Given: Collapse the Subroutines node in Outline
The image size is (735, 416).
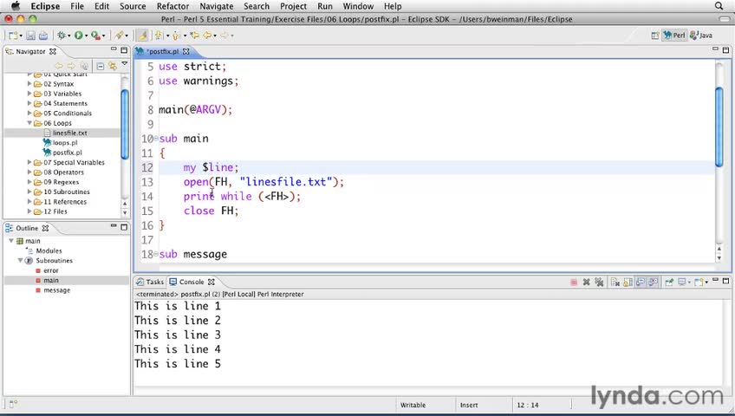Looking at the screenshot, I should click(20, 261).
